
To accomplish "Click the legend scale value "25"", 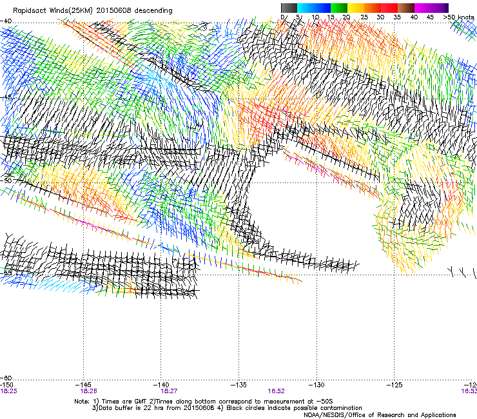I will point(364,17).
